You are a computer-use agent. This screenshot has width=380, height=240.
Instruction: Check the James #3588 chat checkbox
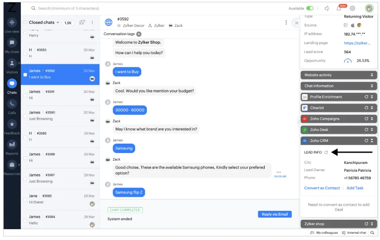click(25, 158)
